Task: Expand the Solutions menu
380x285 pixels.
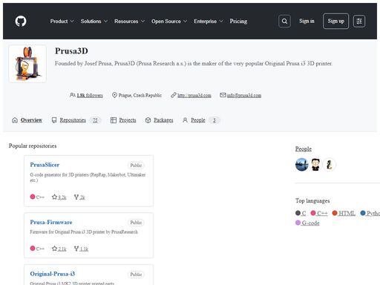Action: click(94, 22)
